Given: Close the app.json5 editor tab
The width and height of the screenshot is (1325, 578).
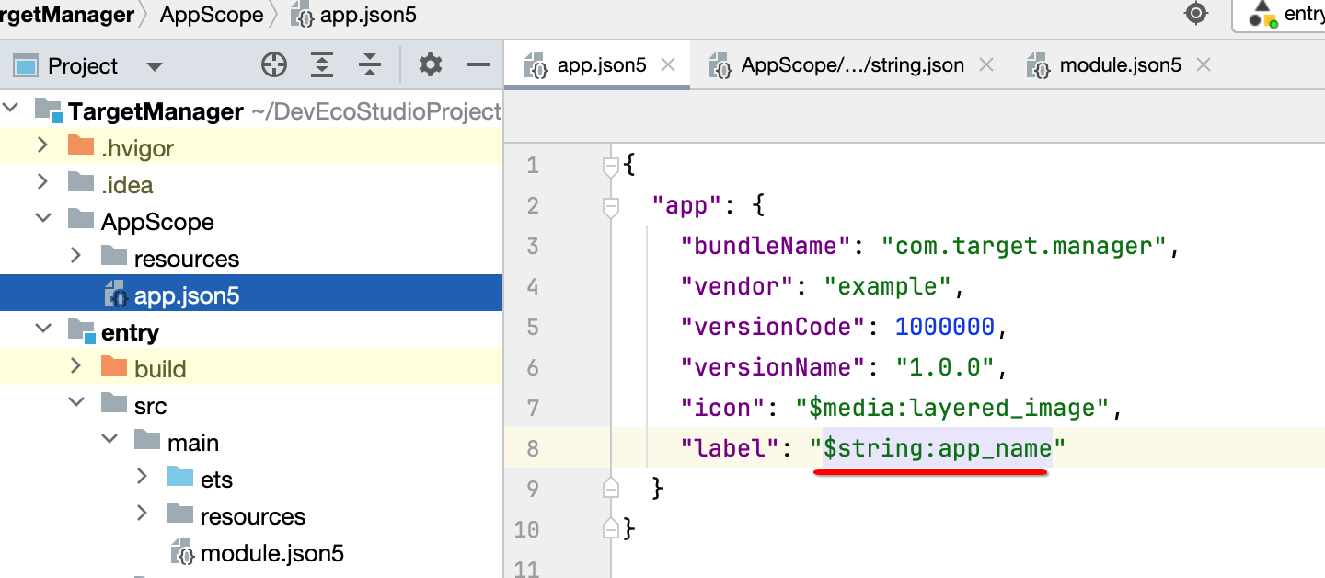Looking at the screenshot, I should (x=669, y=64).
